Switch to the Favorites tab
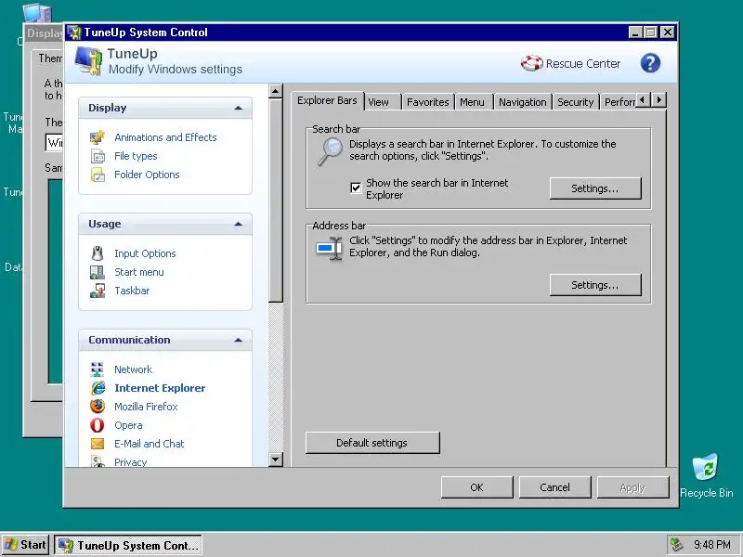 click(427, 102)
